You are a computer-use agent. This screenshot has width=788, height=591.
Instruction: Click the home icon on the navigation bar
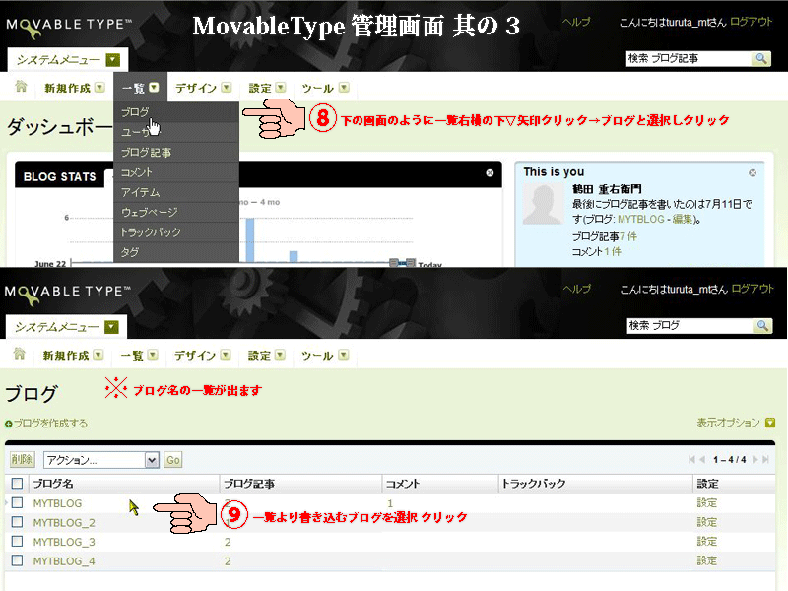point(20,88)
